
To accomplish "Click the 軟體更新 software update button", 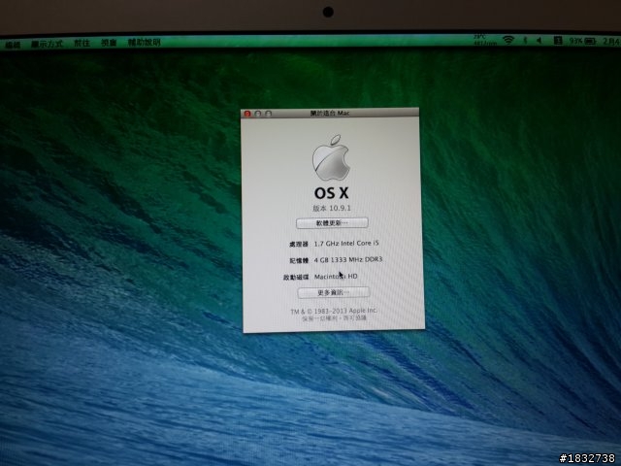I will pos(332,223).
